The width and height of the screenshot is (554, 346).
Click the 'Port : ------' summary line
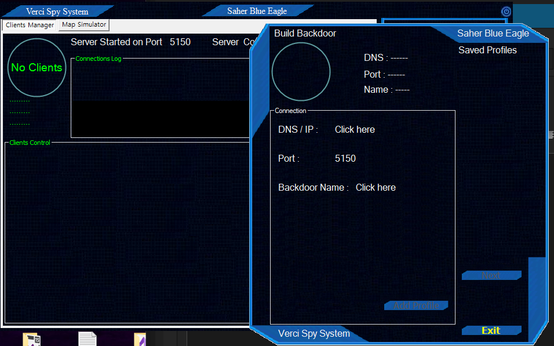pyautogui.click(x=384, y=75)
